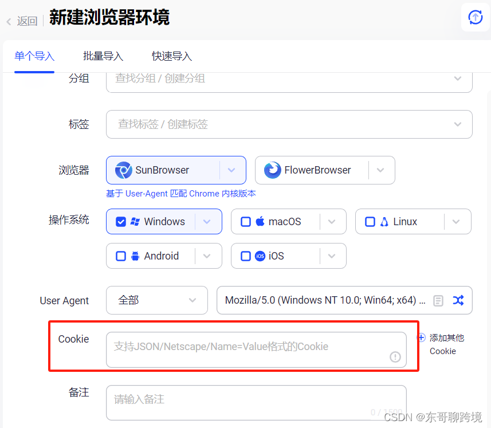Click the 返回 back link

(x=27, y=22)
